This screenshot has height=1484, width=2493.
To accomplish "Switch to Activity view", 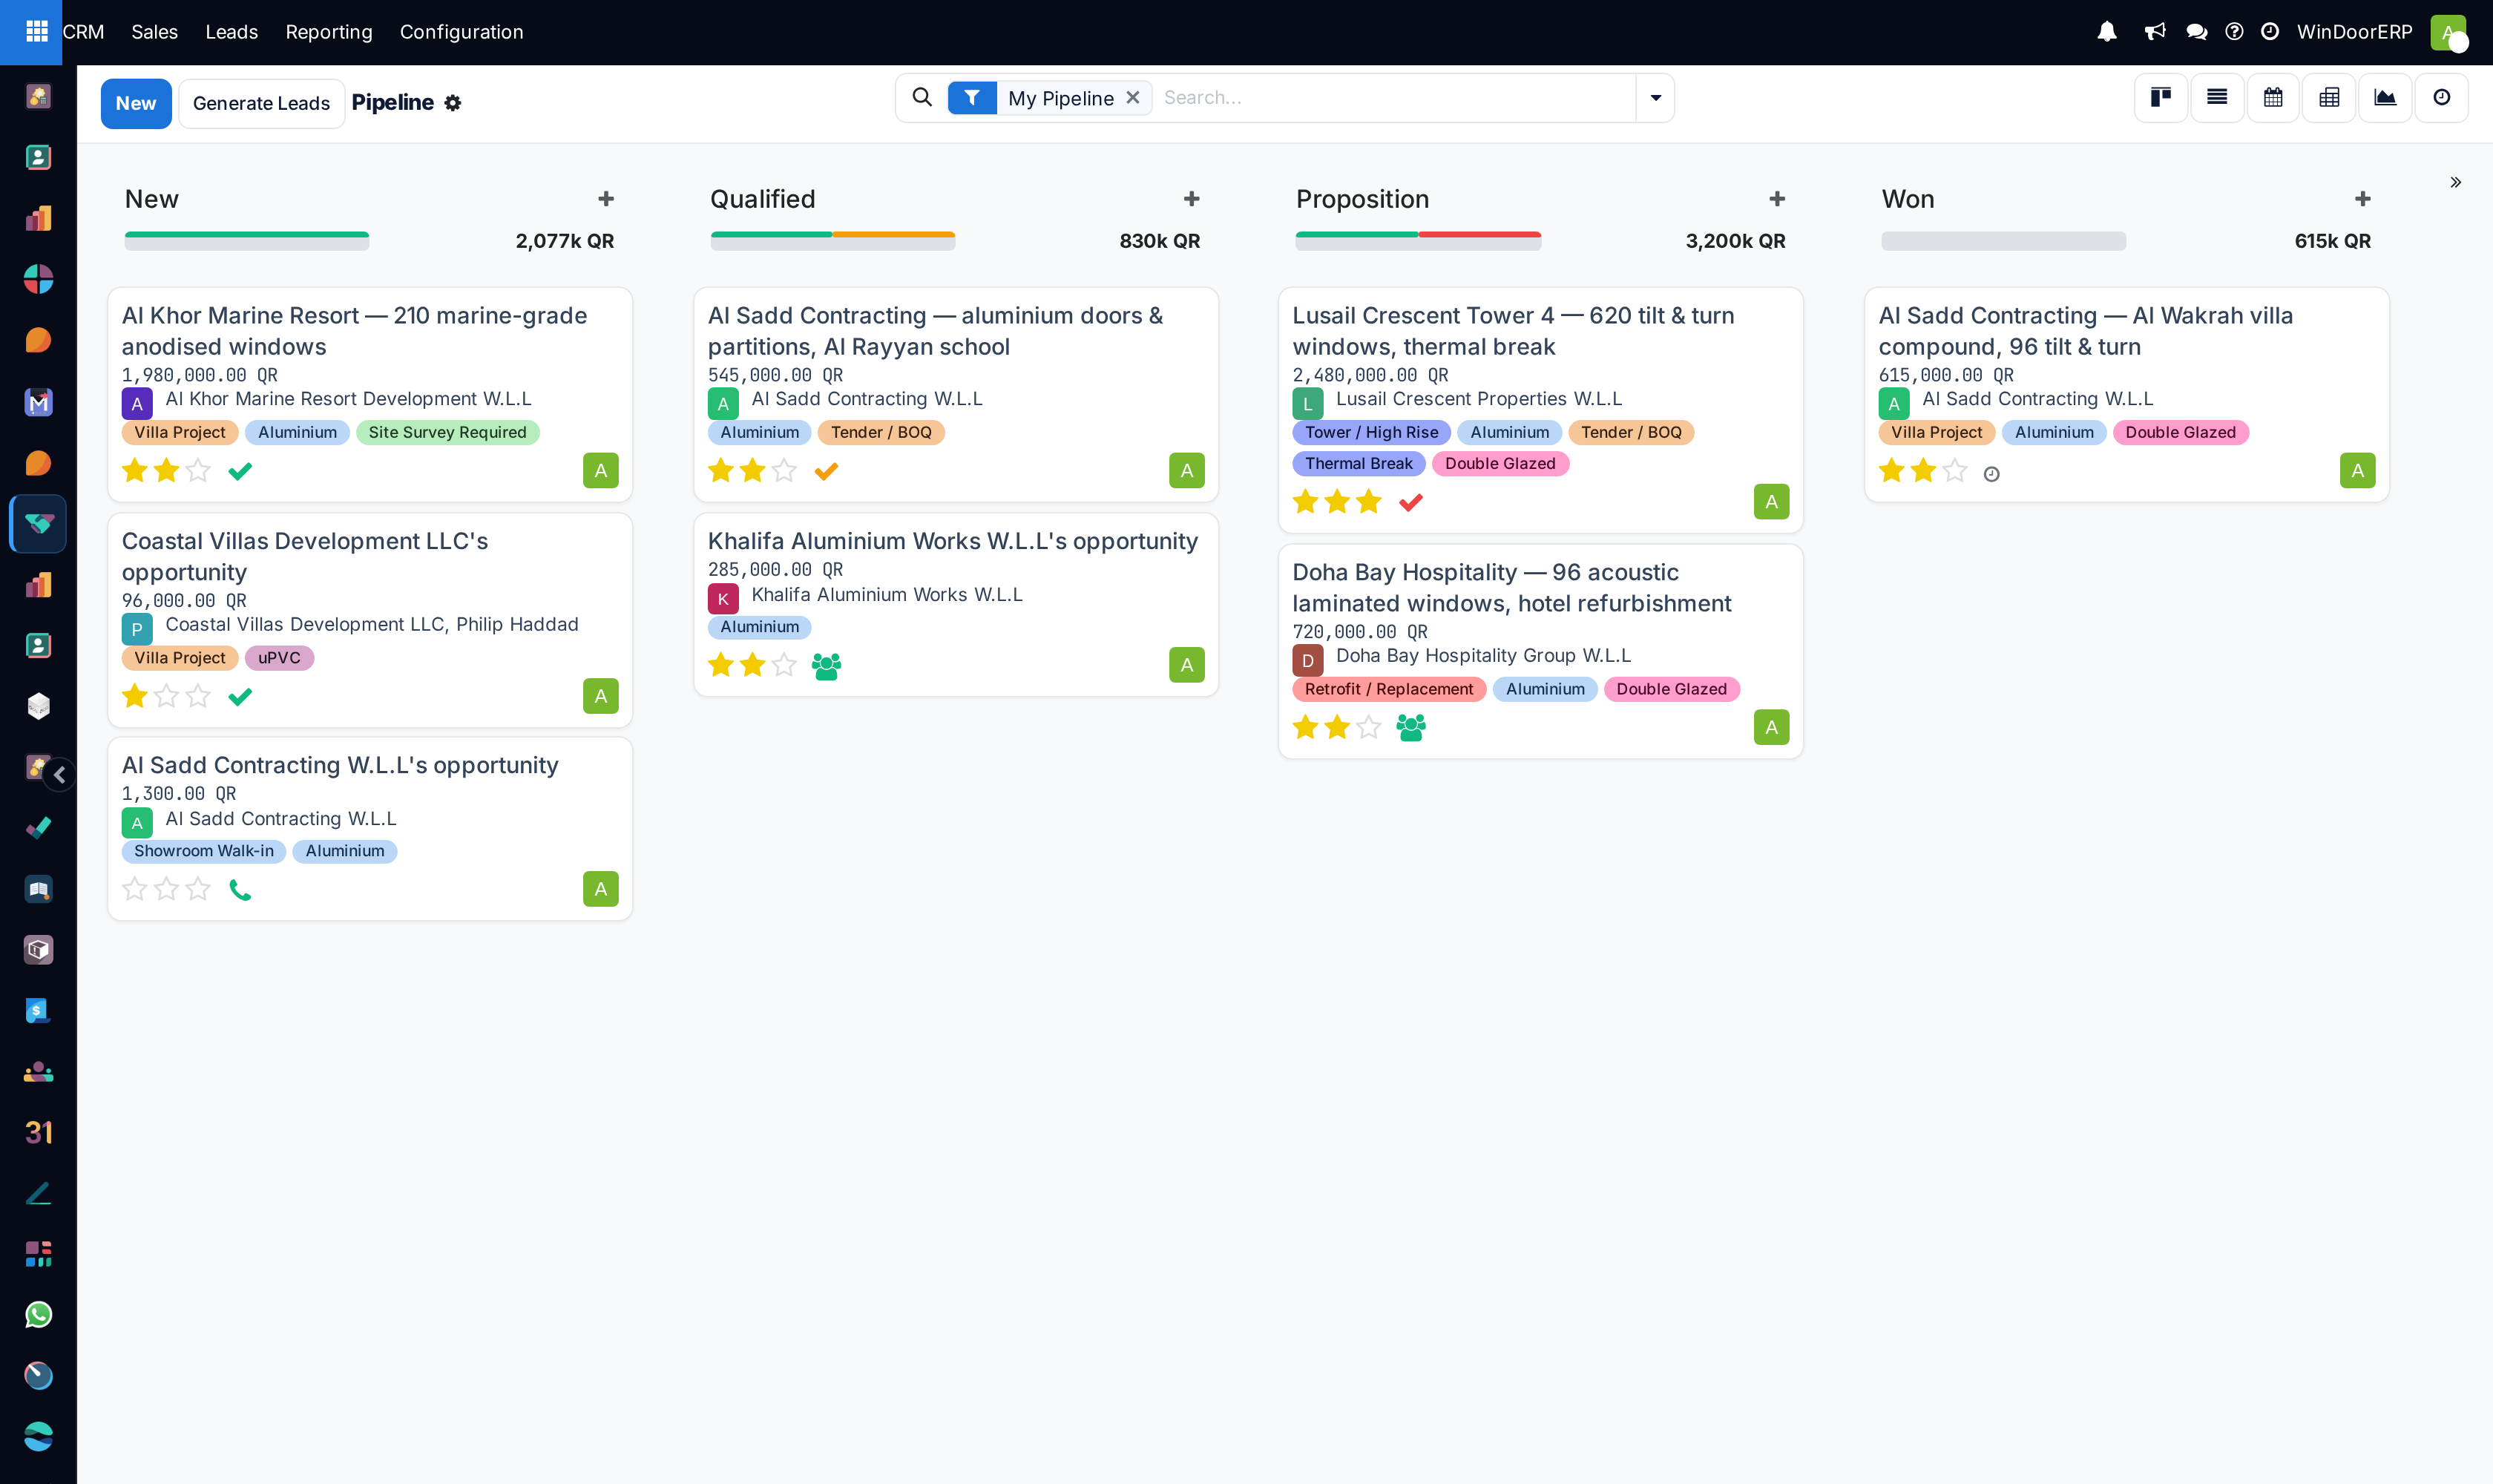I will pyautogui.click(x=2441, y=98).
